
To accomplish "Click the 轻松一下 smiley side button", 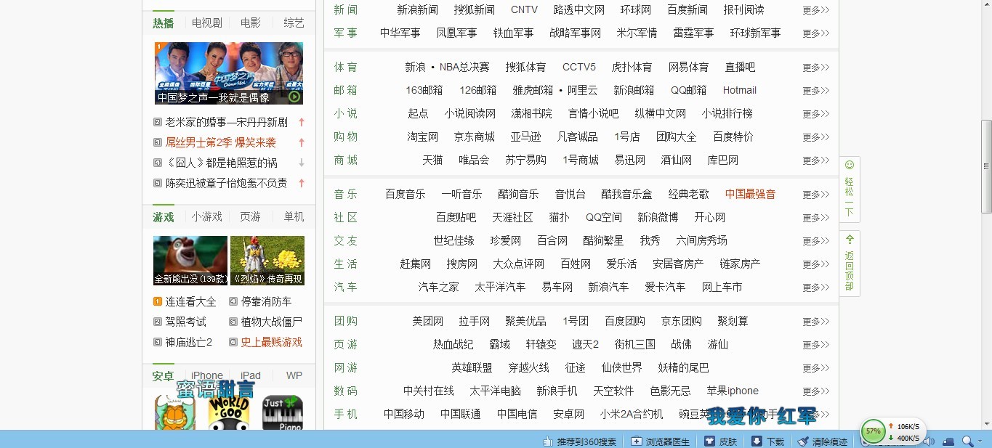I will [x=850, y=189].
